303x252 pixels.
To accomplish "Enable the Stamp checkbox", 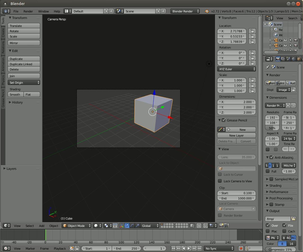I will [x=271, y=204].
